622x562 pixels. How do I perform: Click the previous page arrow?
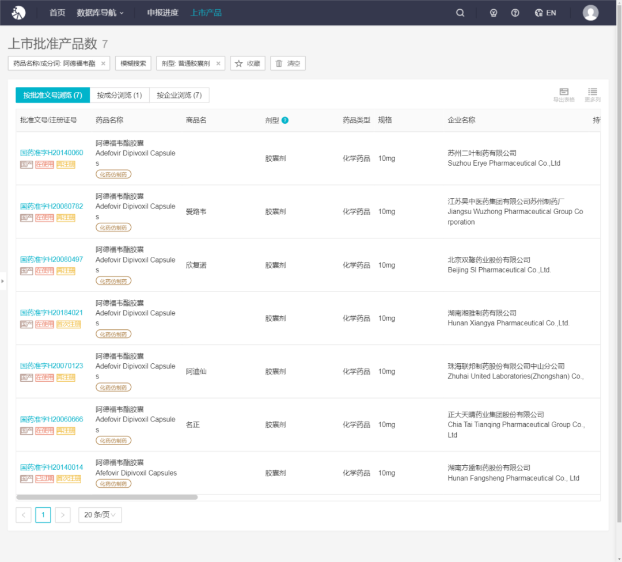point(24,515)
